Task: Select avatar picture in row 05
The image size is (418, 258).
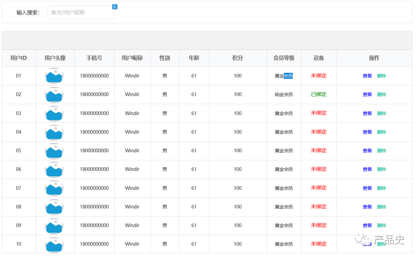Action: [x=55, y=151]
